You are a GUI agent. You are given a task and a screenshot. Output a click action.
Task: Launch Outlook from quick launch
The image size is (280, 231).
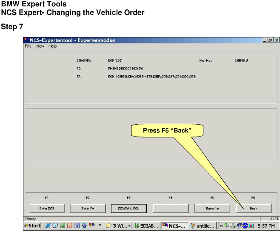coord(55,225)
